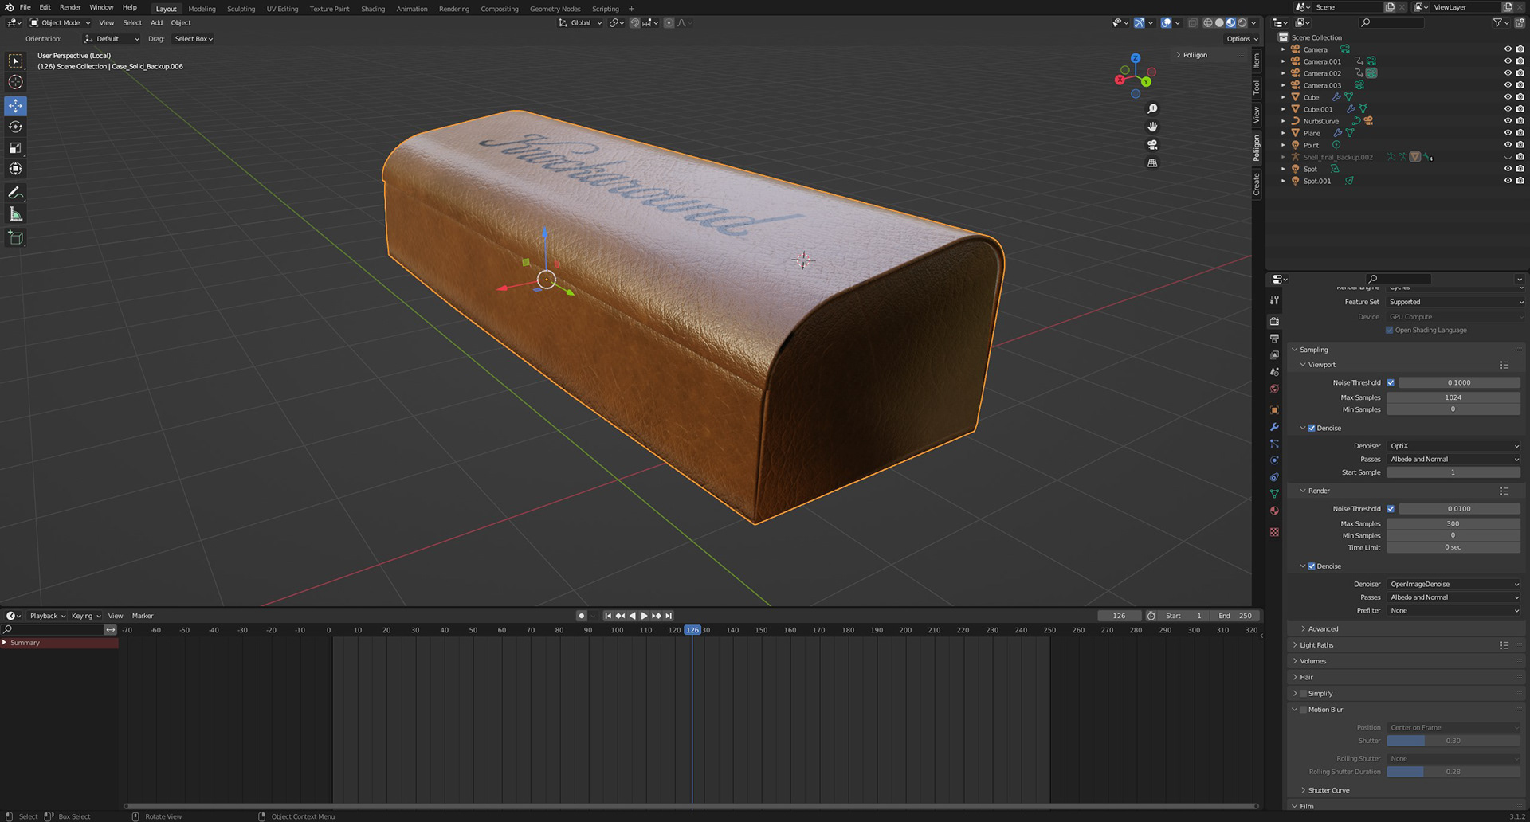Adjust the Motion Blur Shutter slider
The image size is (1530, 822).
(1453, 741)
